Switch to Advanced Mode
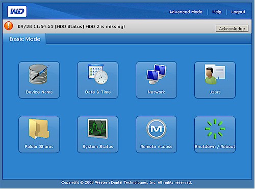 186,12
